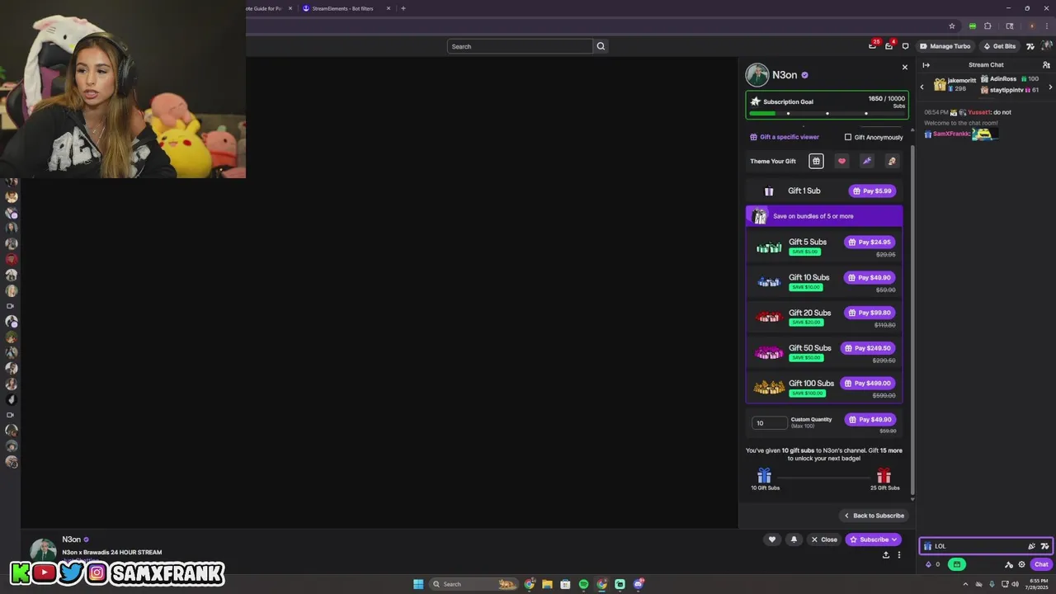The height and width of the screenshot is (594, 1056).
Task: Open the Whispers speech bubble icon
Action: (x=906, y=46)
